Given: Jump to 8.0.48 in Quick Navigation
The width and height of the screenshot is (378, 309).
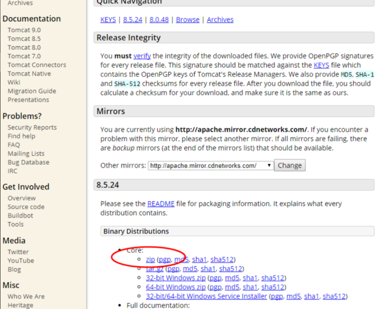Looking at the screenshot, I should [x=159, y=19].
